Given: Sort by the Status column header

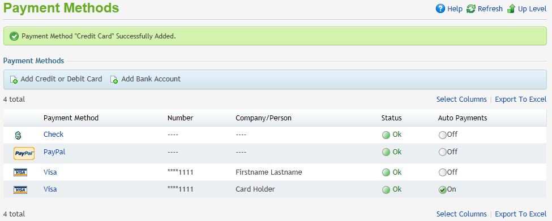Looking at the screenshot, I should point(391,118).
